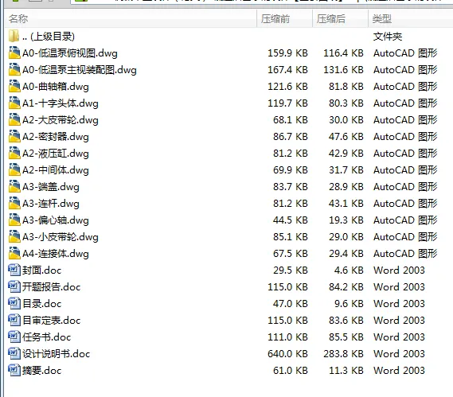
Task: Select the A0-低温泵俯视图.dwg file icon
Action: point(14,53)
